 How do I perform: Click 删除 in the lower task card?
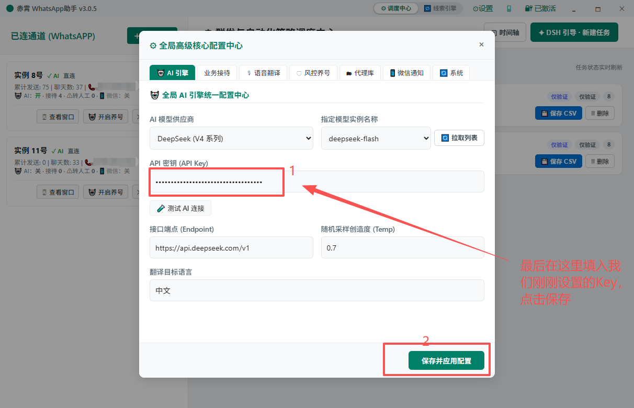[x=599, y=161]
